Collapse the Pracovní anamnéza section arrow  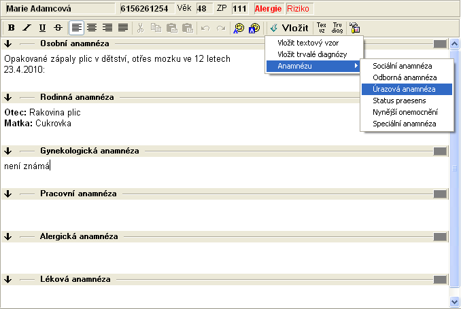tap(7, 194)
